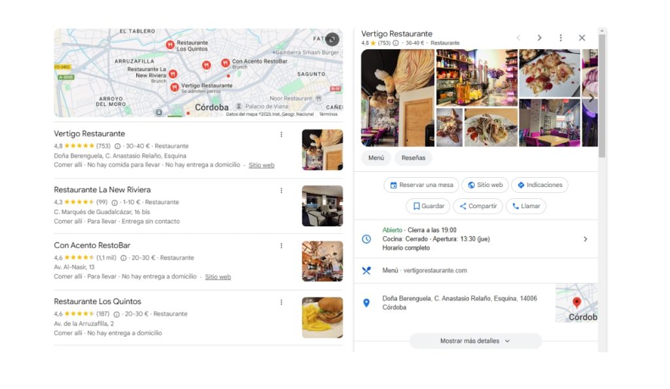Click the detail panel vertical scrollbar

(602, 96)
